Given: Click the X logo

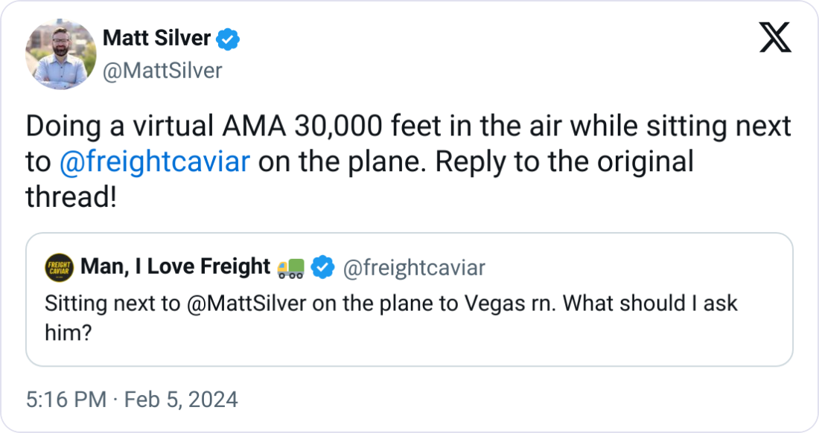Looking at the screenshot, I should 774,38.
